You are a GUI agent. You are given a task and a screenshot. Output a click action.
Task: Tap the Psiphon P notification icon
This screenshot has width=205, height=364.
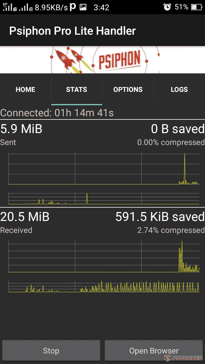tap(73, 7)
